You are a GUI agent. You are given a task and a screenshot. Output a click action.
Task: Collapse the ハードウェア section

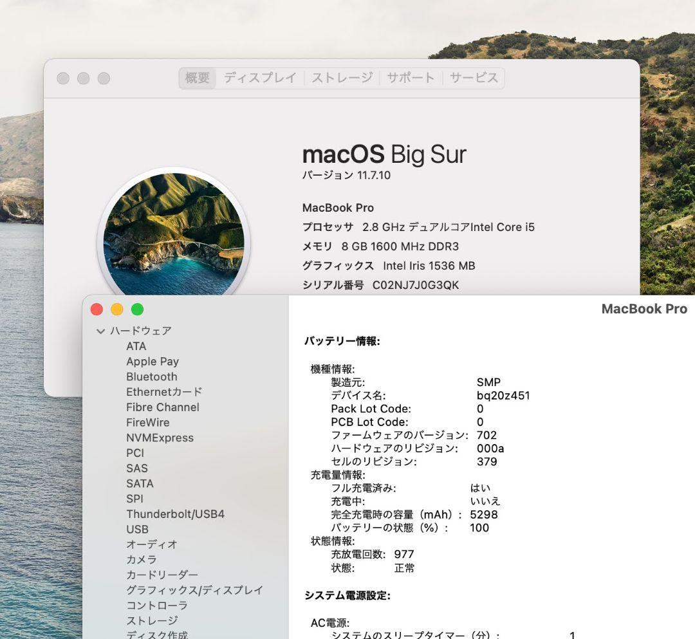coord(102,331)
